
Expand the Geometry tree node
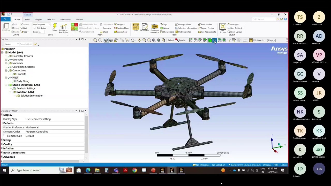(x=6, y=60)
